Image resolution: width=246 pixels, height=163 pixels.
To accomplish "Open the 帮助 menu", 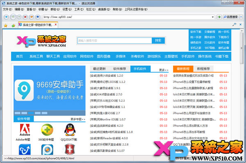I will [117, 9].
